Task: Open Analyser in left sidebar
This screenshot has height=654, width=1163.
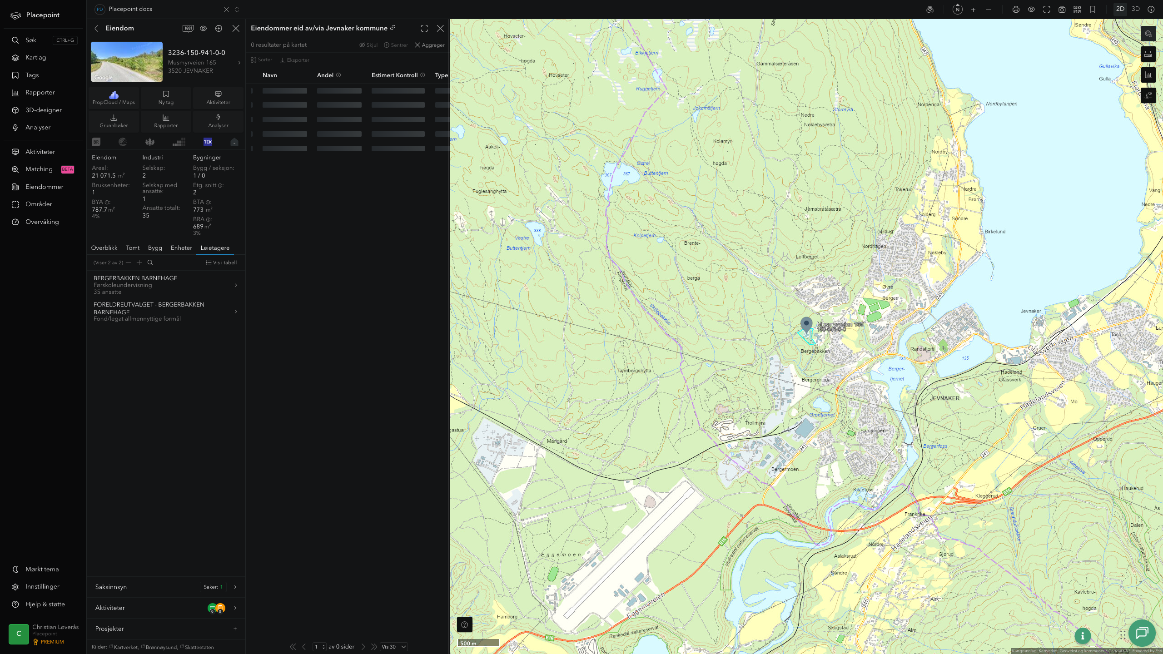Action: click(x=44, y=128)
